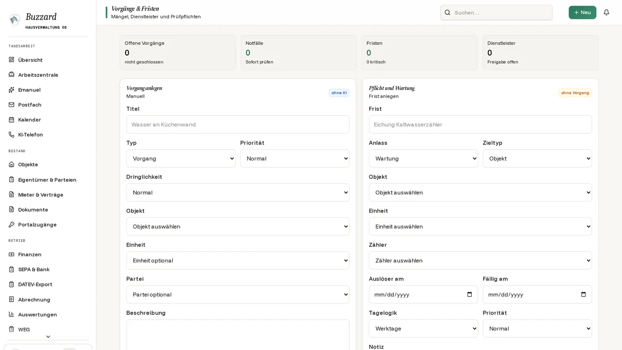Click the Beschreibung text area
Screen dimensions: 622x350
(x=238, y=335)
